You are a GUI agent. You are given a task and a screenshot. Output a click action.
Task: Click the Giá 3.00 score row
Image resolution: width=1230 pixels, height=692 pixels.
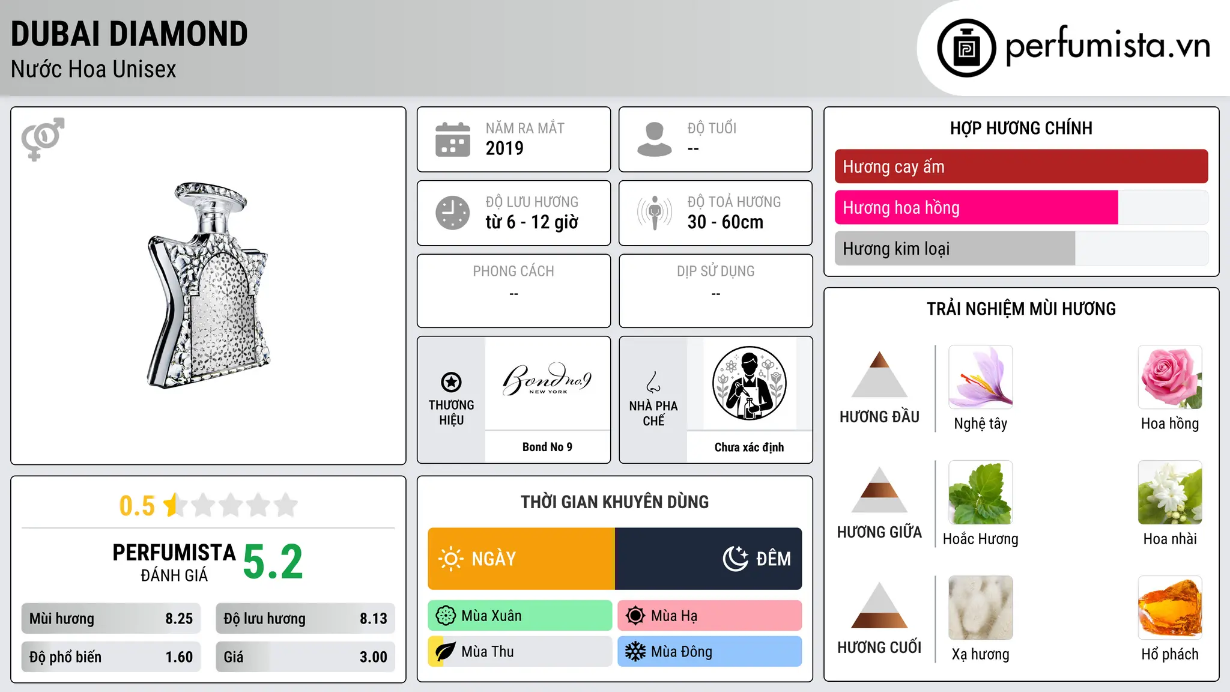click(305, 657)
